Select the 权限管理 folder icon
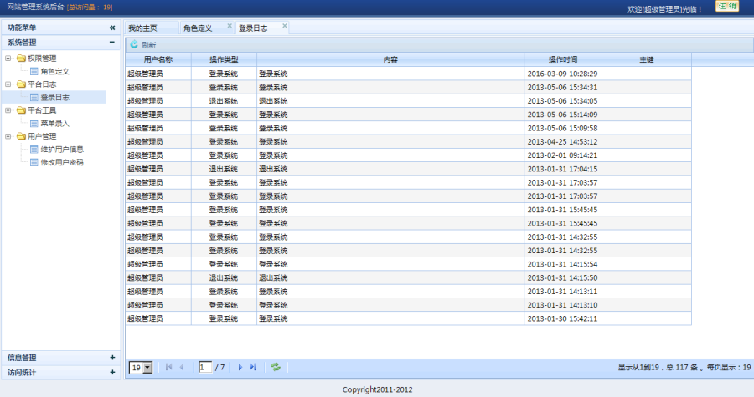Screen dimensions: 754x397 point(21,58)
